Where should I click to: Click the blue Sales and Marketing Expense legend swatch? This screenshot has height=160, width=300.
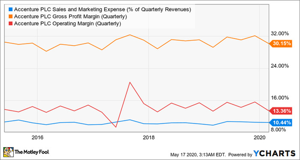click(x=11, y=9)
